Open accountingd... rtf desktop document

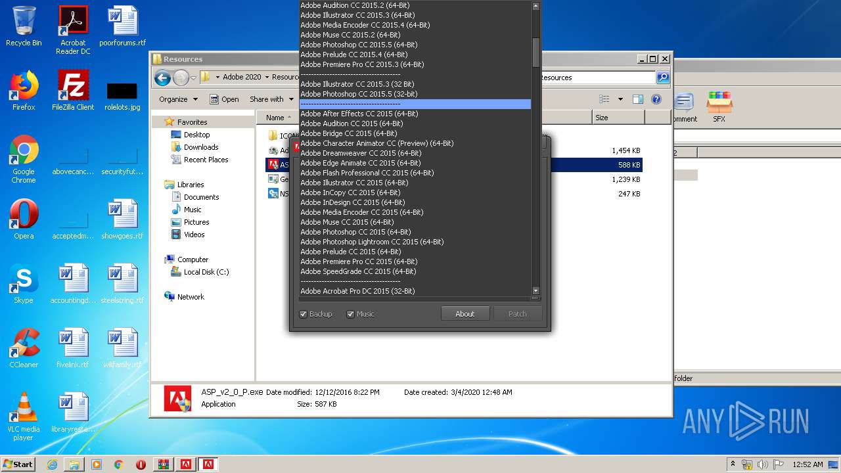tap(73, 284)
